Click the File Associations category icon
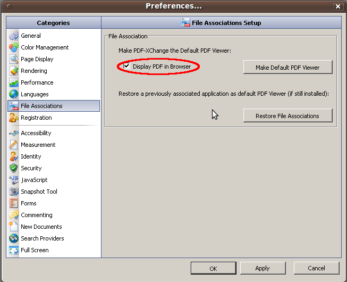The height and width of the screenshot is (282, 347). 14,106
